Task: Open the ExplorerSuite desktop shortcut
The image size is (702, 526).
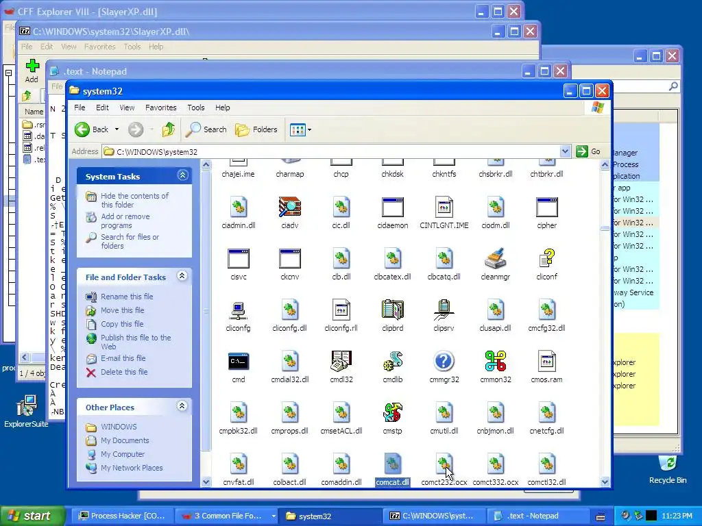Action: point(26,412)
